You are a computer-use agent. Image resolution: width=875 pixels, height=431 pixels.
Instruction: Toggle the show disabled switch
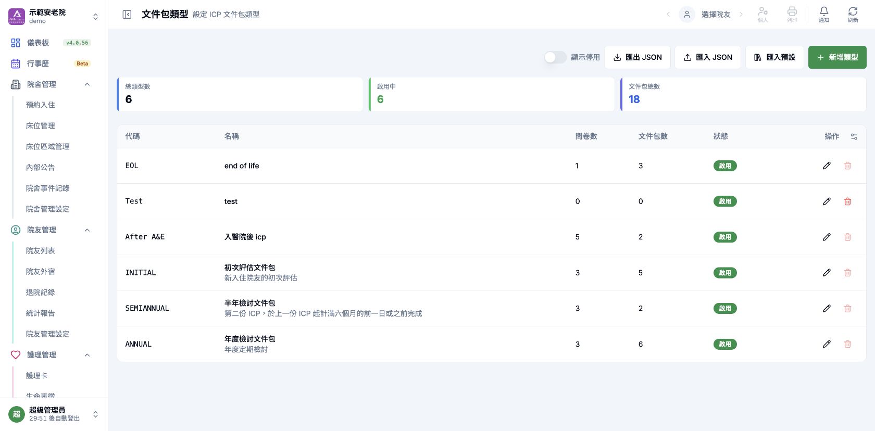coord(555,57)
